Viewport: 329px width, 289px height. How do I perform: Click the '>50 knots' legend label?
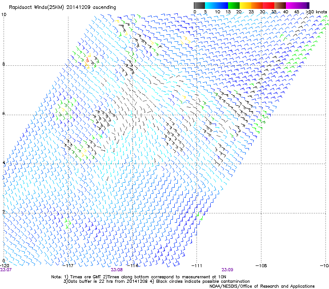316,12
